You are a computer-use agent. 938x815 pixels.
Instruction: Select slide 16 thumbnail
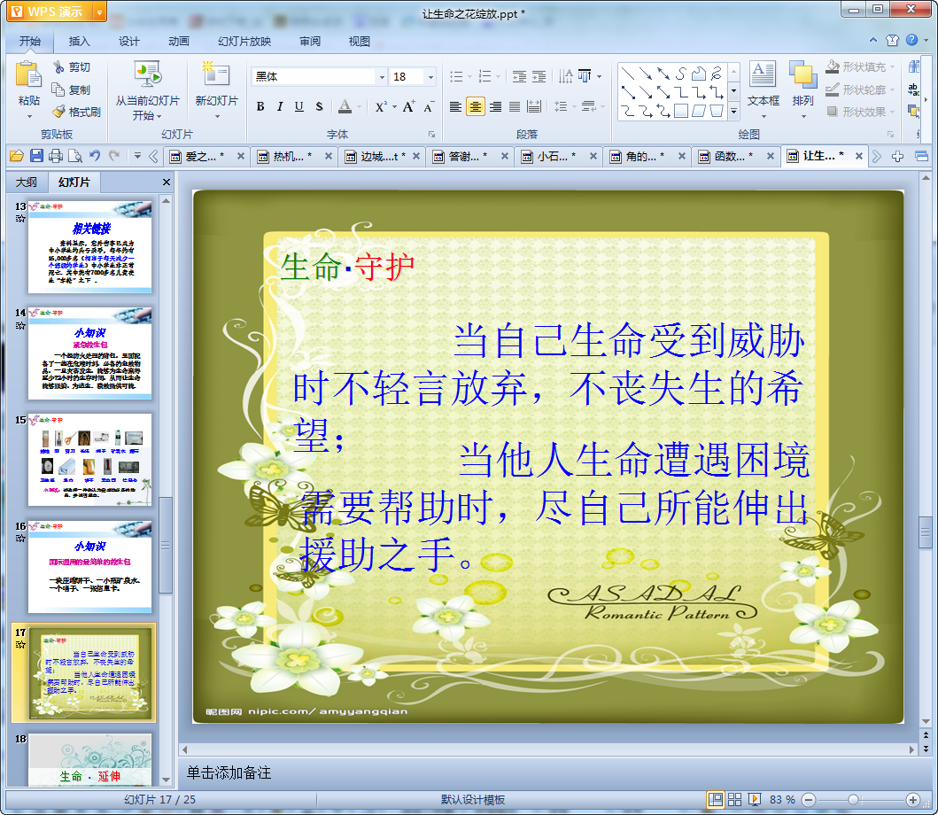pyautogui.click(x=89, y=566)
